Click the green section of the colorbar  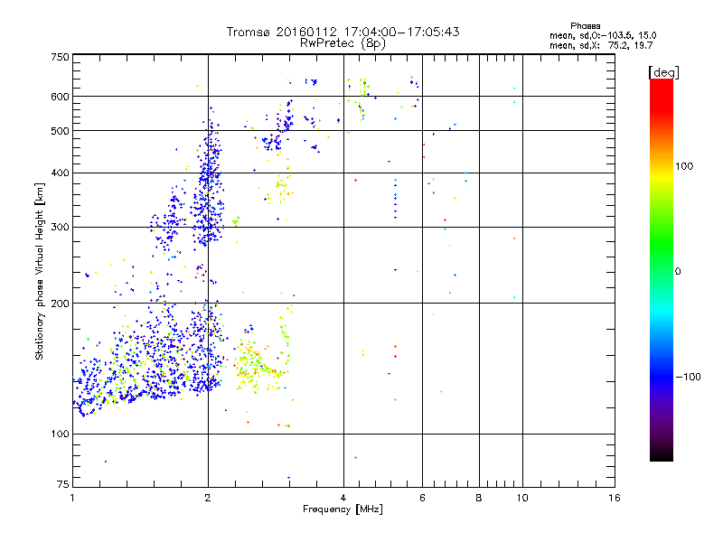tap(662, 244)
